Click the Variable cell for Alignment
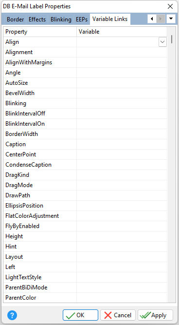 (122, 52)
